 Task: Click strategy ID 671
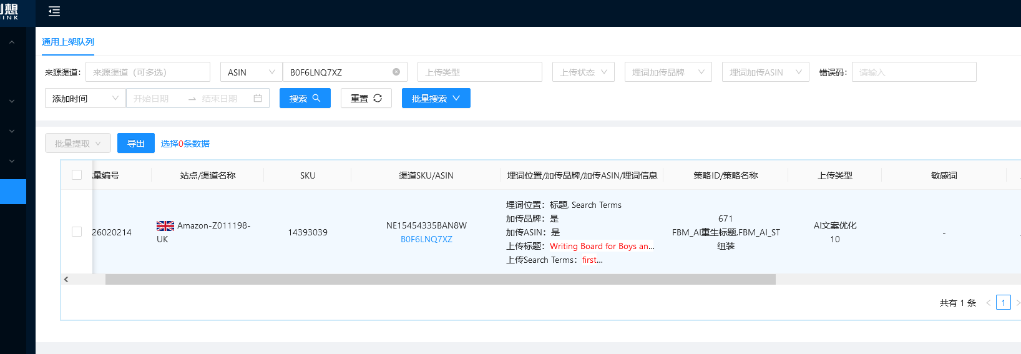[x=726, y=219]
